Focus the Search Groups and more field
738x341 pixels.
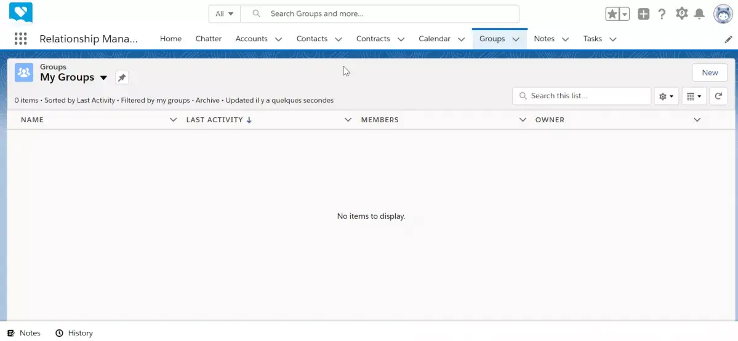pyautogui.click(x=380, y=14)
